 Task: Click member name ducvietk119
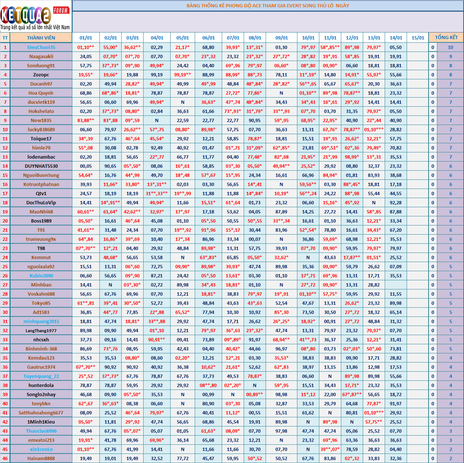tap(41, 102)
